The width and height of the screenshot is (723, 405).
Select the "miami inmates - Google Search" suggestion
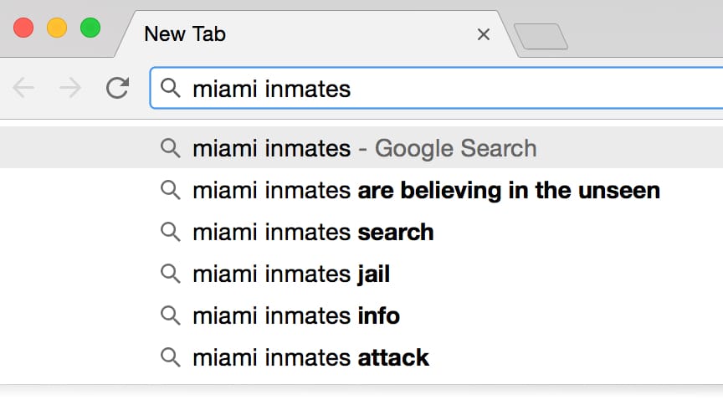[x=364, y=148]
